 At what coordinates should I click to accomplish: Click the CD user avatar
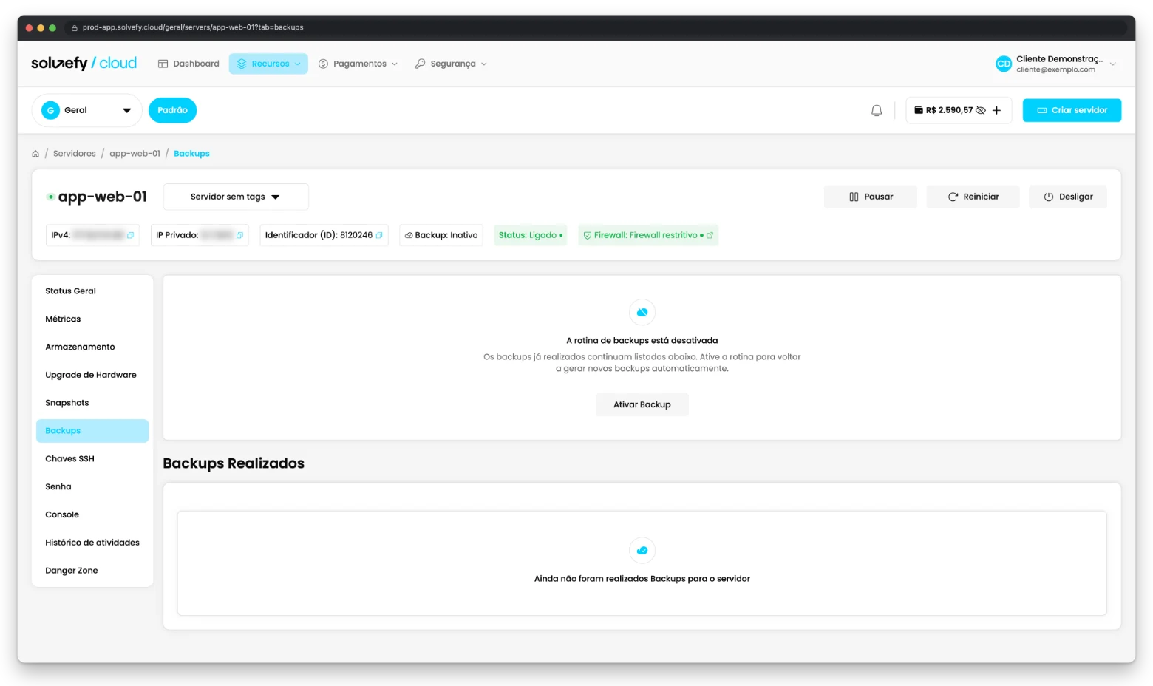[1004, 64]
